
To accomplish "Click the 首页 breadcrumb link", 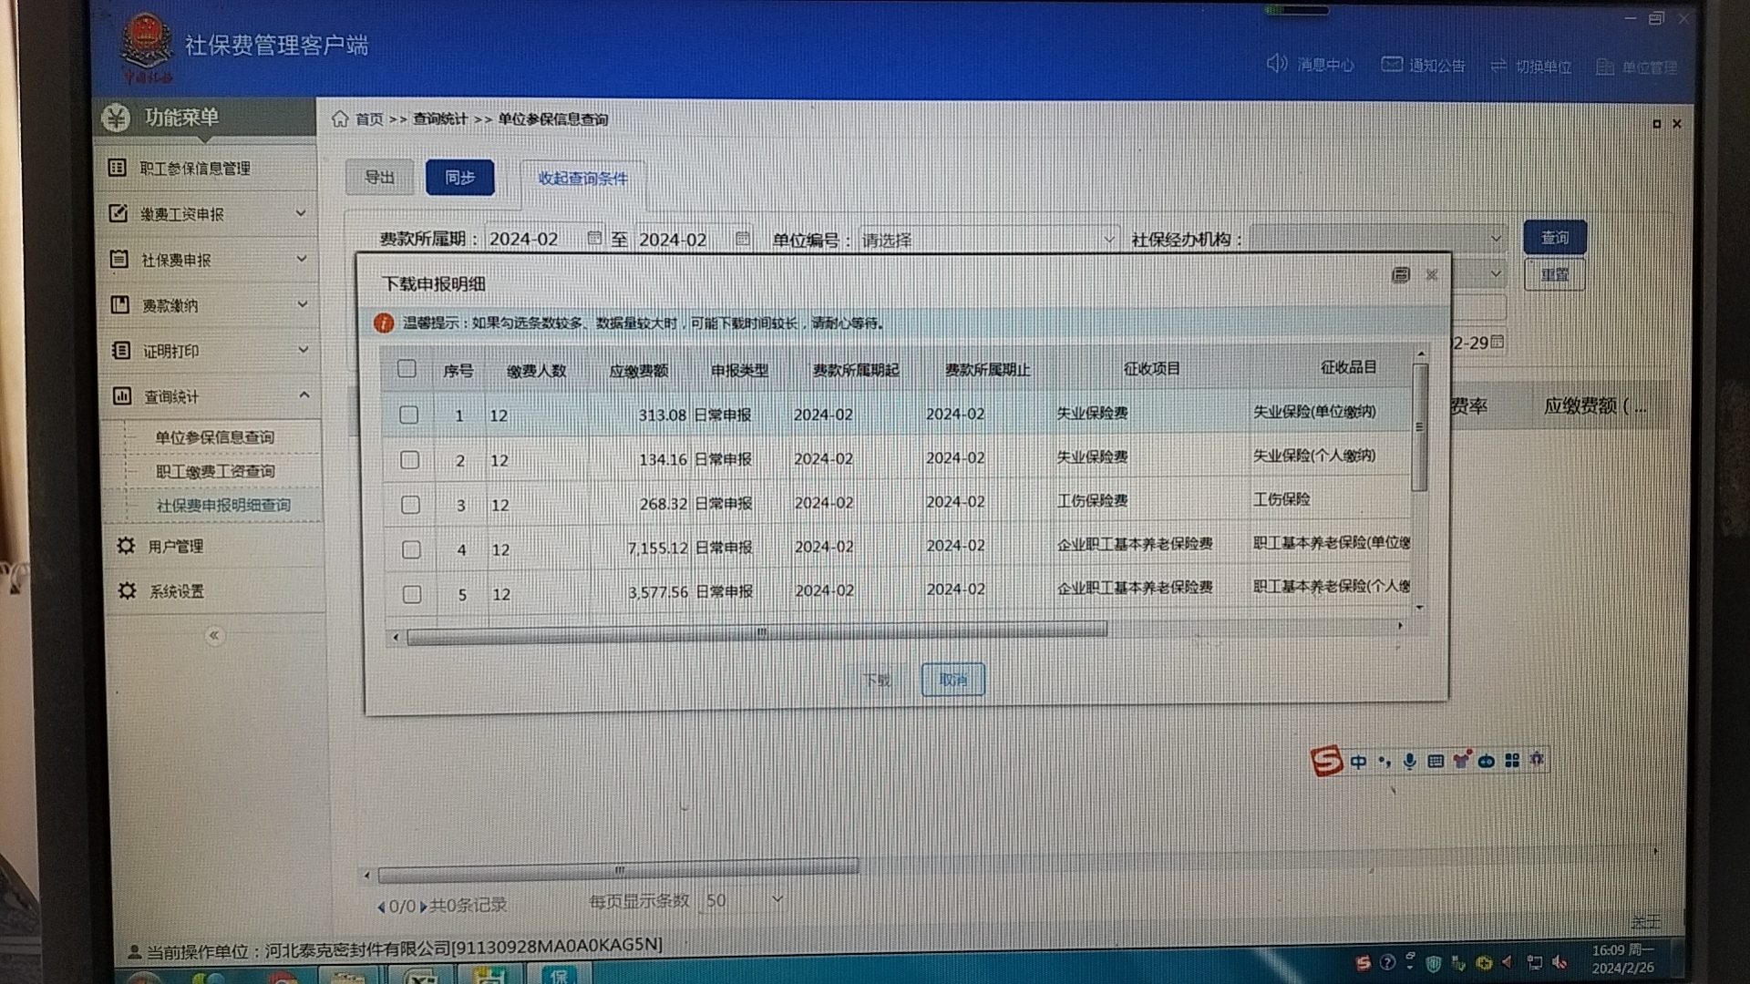I will [369, 119].
